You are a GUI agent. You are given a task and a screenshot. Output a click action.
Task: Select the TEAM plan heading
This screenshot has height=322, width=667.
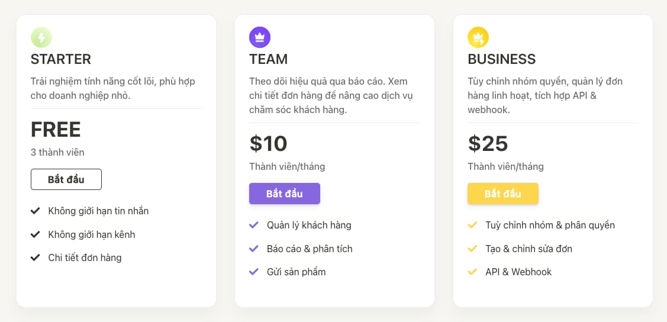tap(269, 59)
